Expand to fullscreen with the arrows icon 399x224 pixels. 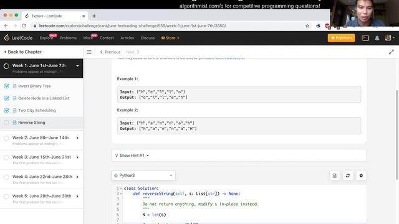[x=392, y=52]
